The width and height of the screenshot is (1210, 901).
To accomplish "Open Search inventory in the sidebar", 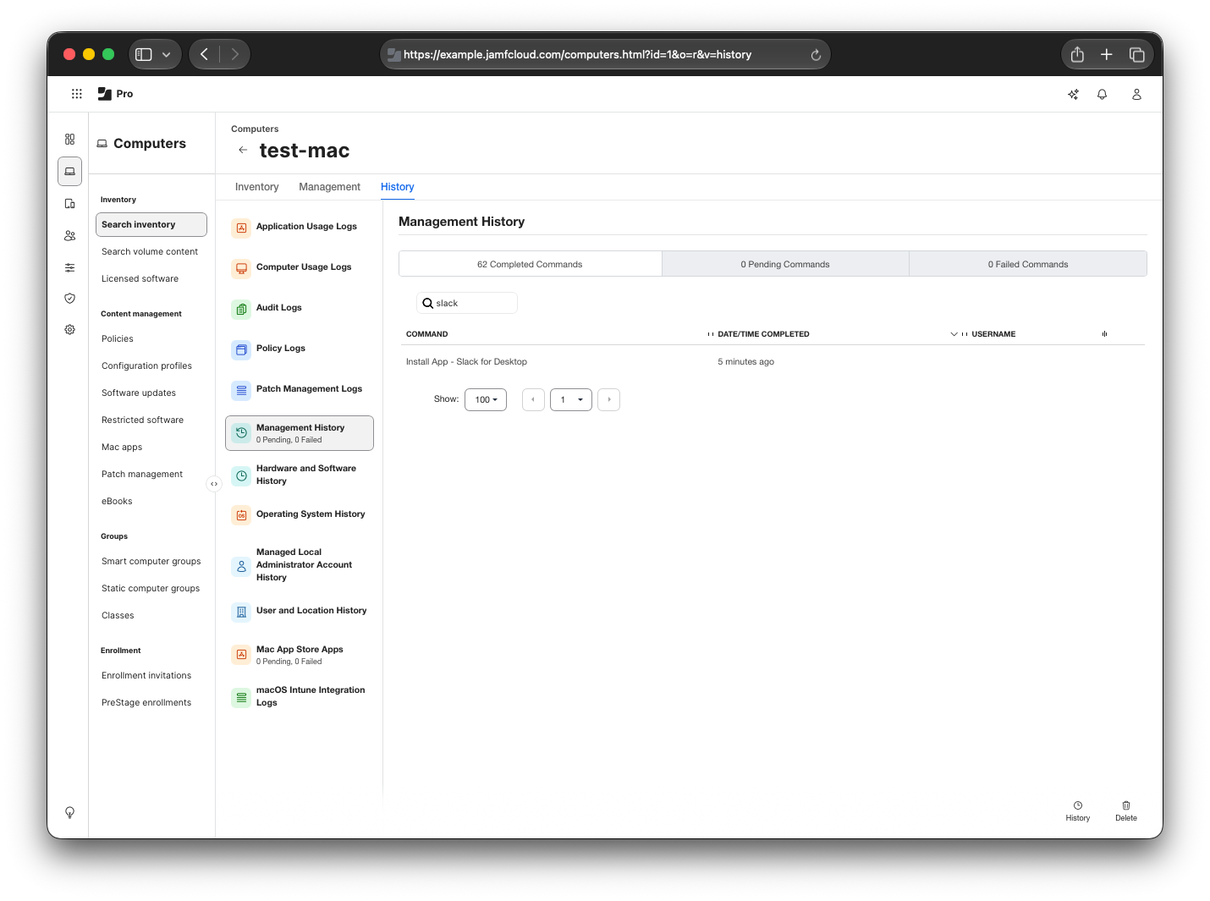I will click(151, 225).
